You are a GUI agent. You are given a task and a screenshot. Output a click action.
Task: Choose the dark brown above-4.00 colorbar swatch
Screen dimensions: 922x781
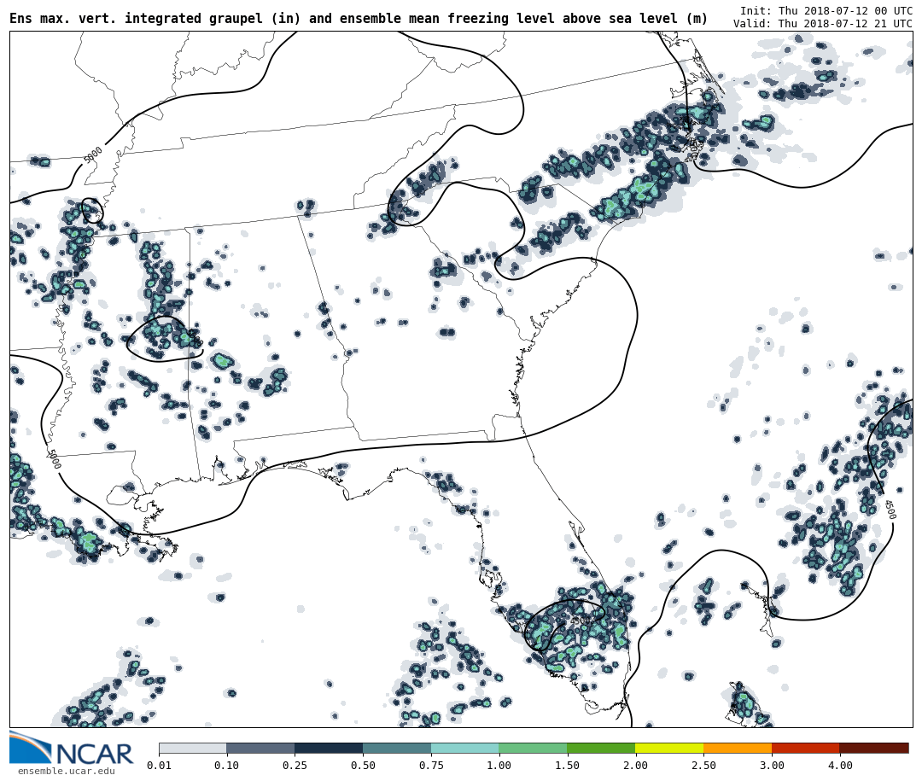874,749
